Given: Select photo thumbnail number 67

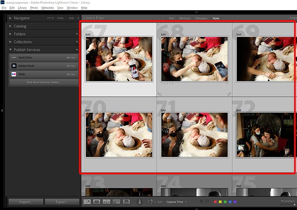Looking at the screenshot, I should tap(119, 59).
